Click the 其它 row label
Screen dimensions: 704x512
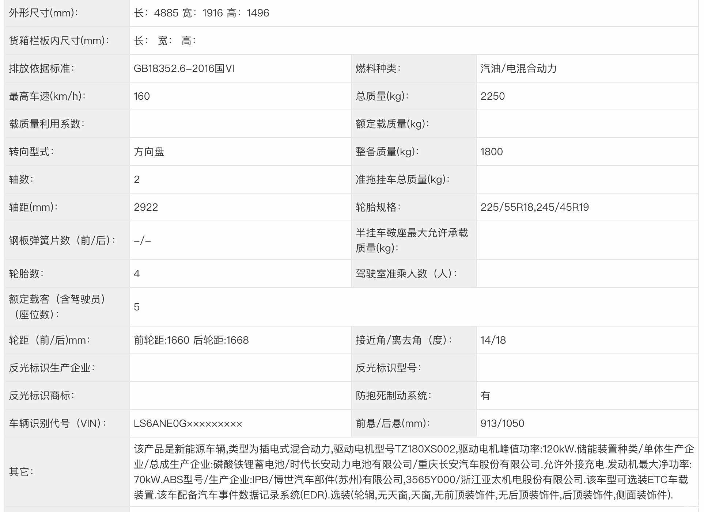pyautogui.click(x=21, y=472)
